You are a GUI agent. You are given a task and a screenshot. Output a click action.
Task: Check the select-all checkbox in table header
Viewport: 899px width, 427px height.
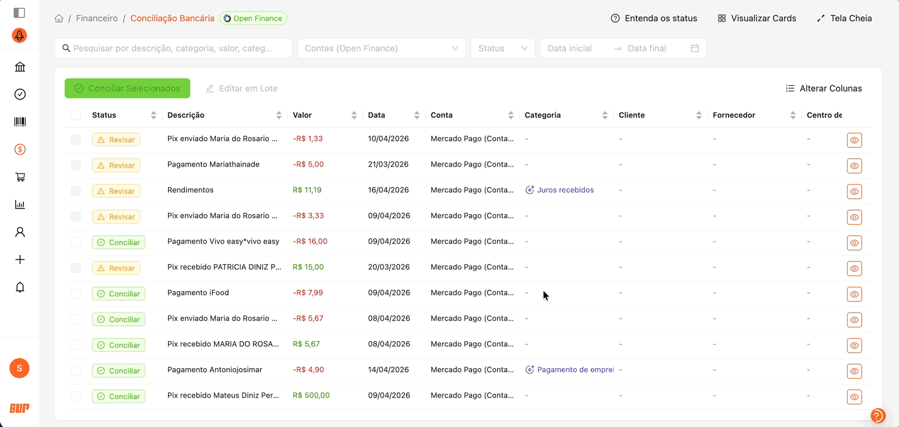(x=76, y=115)
